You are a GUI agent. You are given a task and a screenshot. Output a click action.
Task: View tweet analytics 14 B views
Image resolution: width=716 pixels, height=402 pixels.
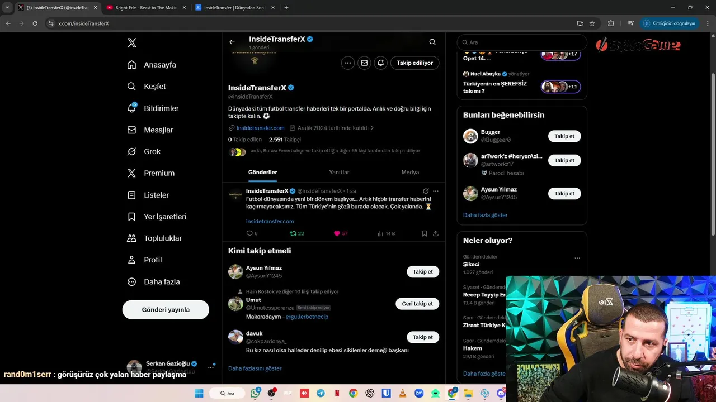point(387,233)
